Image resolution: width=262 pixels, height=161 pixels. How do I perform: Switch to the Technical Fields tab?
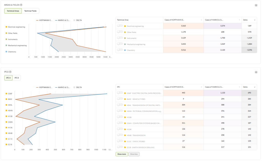(x=30, y=11)
